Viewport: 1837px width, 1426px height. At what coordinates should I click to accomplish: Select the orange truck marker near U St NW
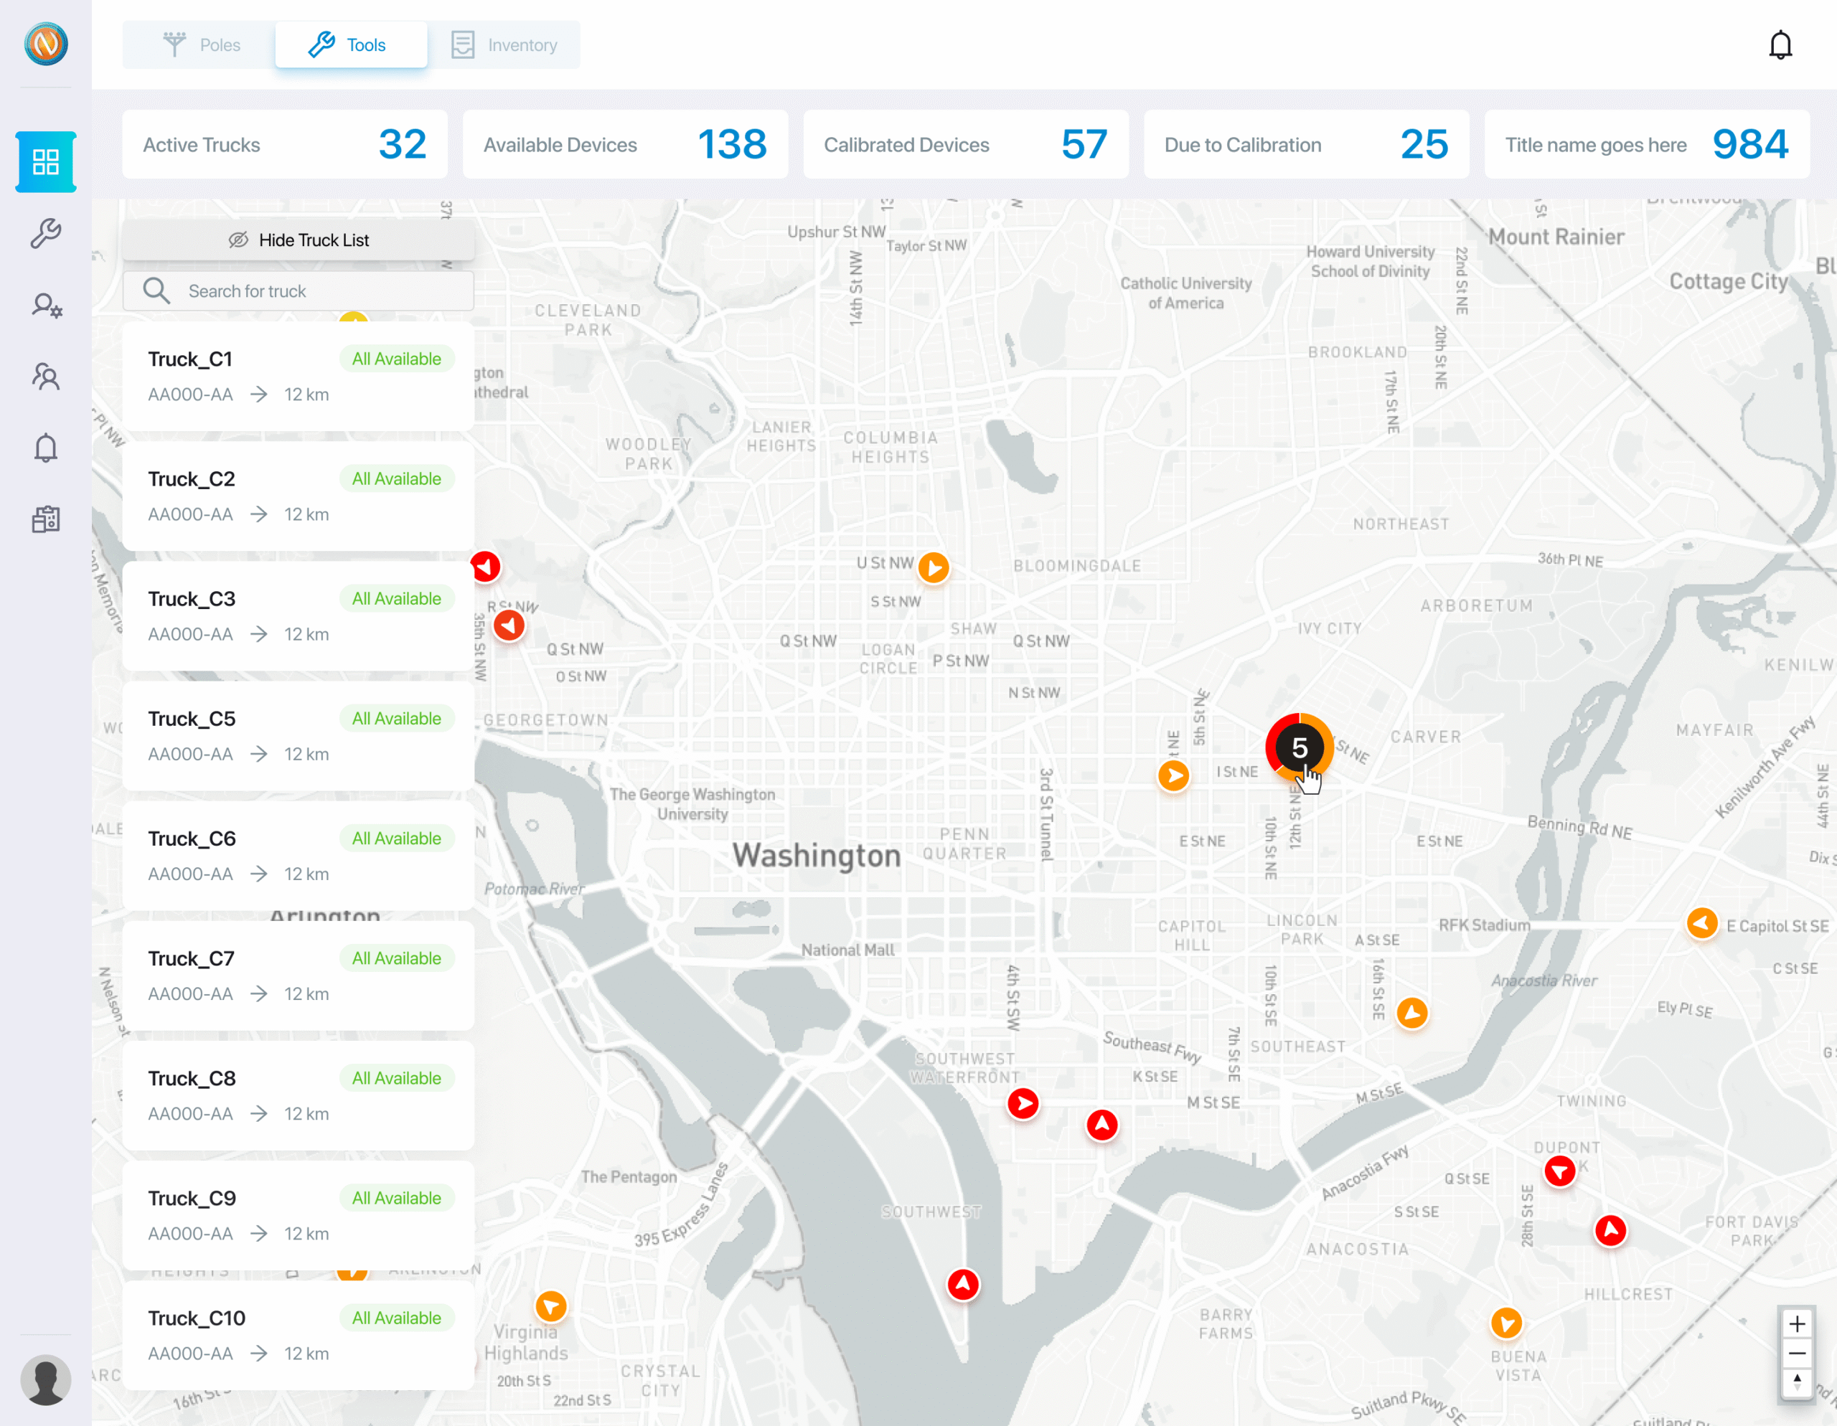click(x=934, y=567)
